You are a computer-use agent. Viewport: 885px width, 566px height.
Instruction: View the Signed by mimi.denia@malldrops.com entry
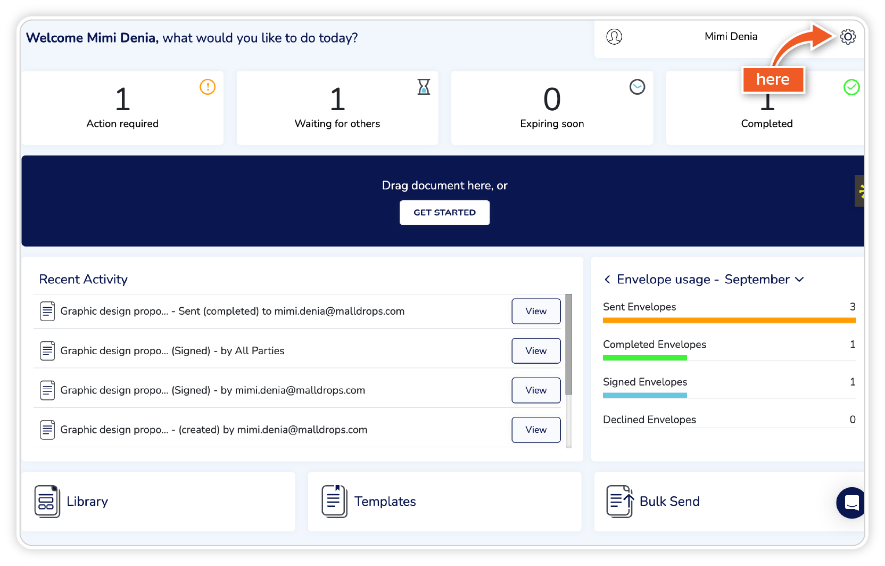(536, 390)
